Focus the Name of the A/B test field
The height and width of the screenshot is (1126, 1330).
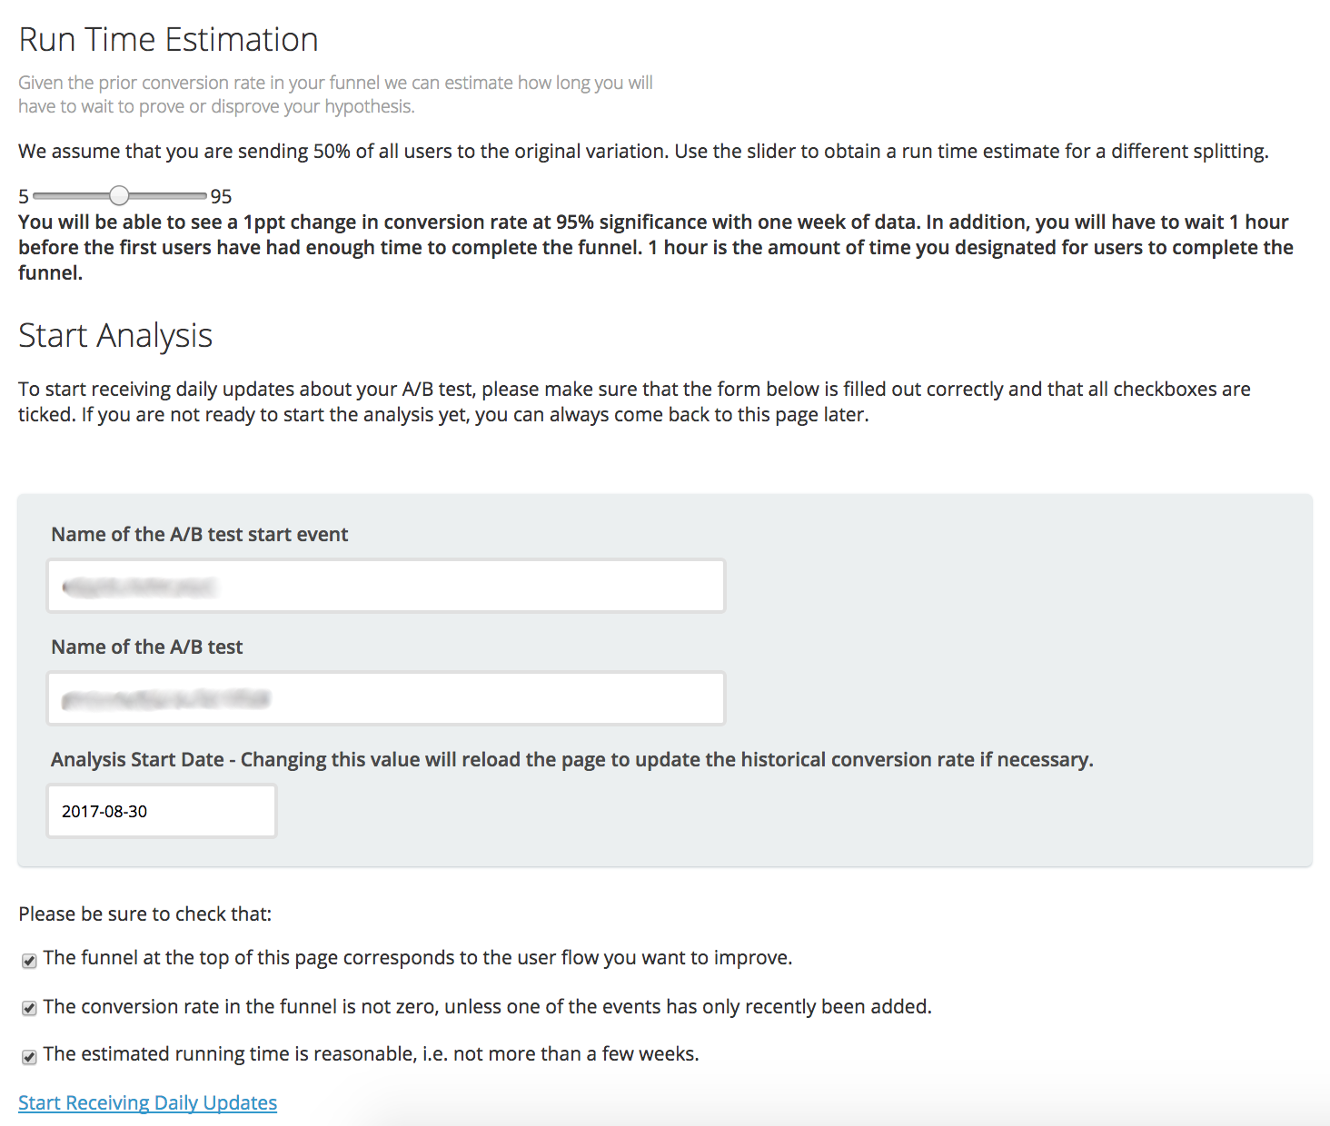coord(386,698)
